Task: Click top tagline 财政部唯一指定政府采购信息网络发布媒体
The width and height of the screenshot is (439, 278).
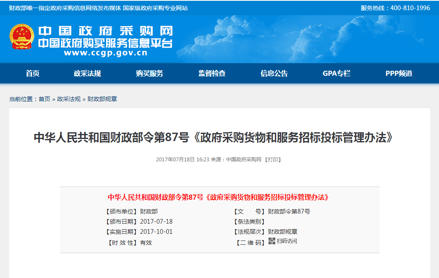Action: [65, 8]
